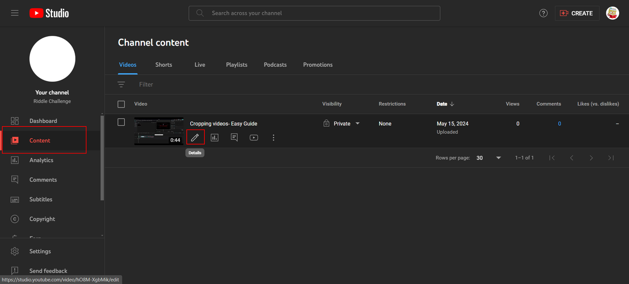Viewport: 629px width, 284px height.
Task: Switch to the Playlists tab
Action: click(x=237, y=65)
